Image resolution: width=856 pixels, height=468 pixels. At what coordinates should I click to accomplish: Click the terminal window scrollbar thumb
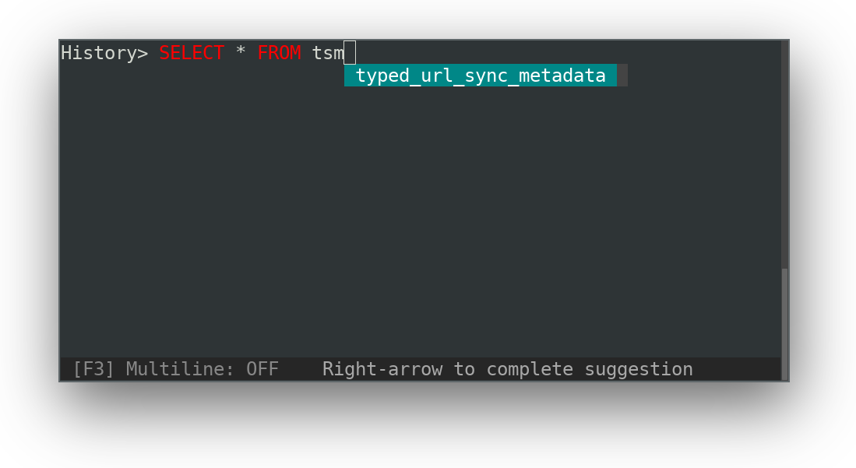(x=784, y=323)
